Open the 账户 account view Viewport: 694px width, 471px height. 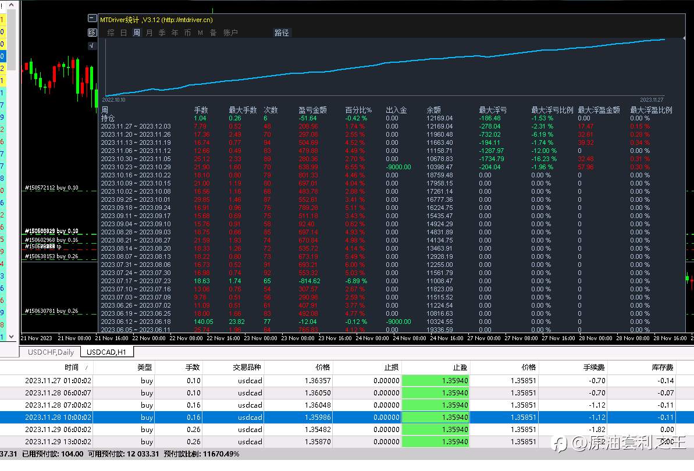(230, 33)
